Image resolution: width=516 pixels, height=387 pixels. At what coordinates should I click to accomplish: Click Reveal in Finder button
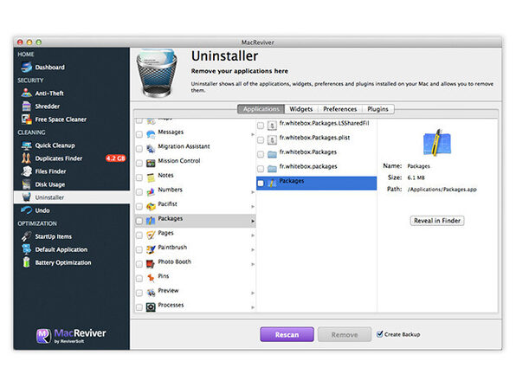(x=437, y=221)
